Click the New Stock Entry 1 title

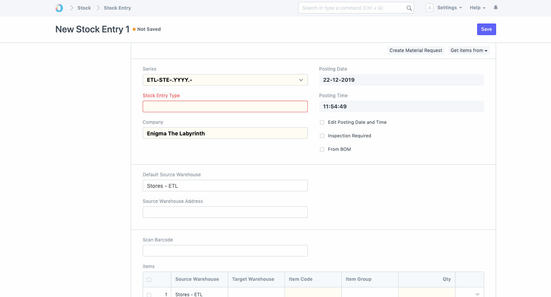[x=92, y=29]
